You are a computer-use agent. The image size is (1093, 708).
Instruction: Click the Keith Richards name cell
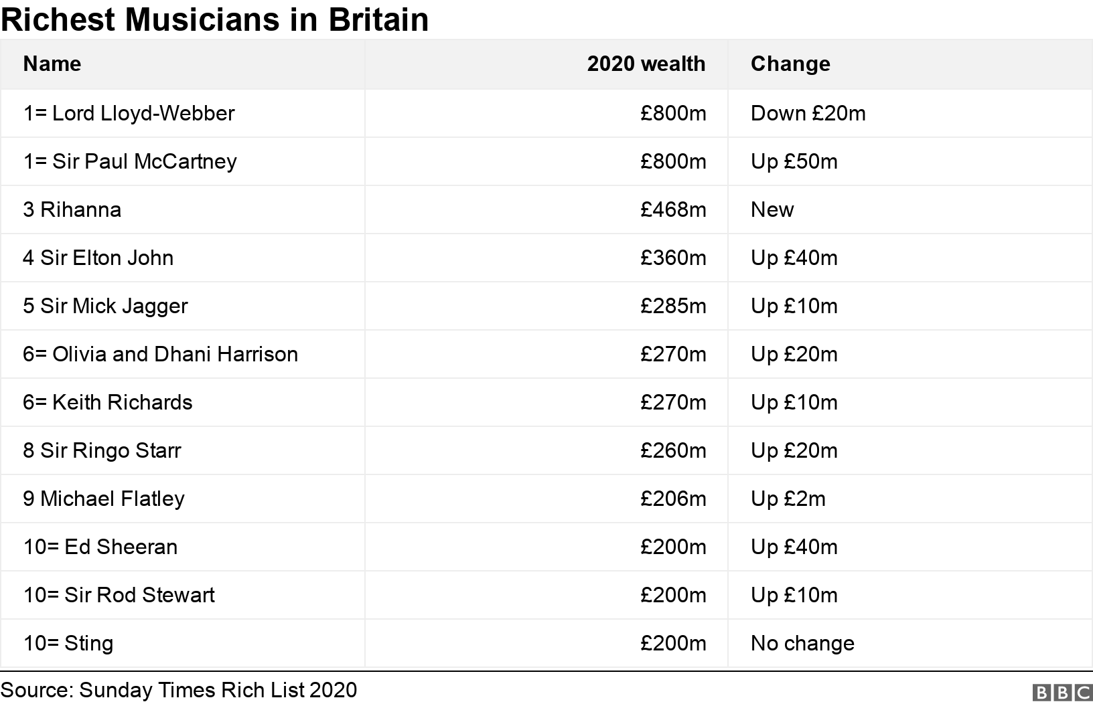point(108,402)
